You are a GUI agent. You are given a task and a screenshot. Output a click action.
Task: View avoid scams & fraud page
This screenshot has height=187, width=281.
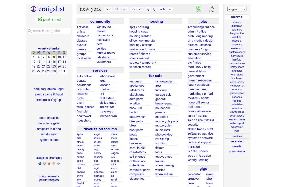[49, 94]
